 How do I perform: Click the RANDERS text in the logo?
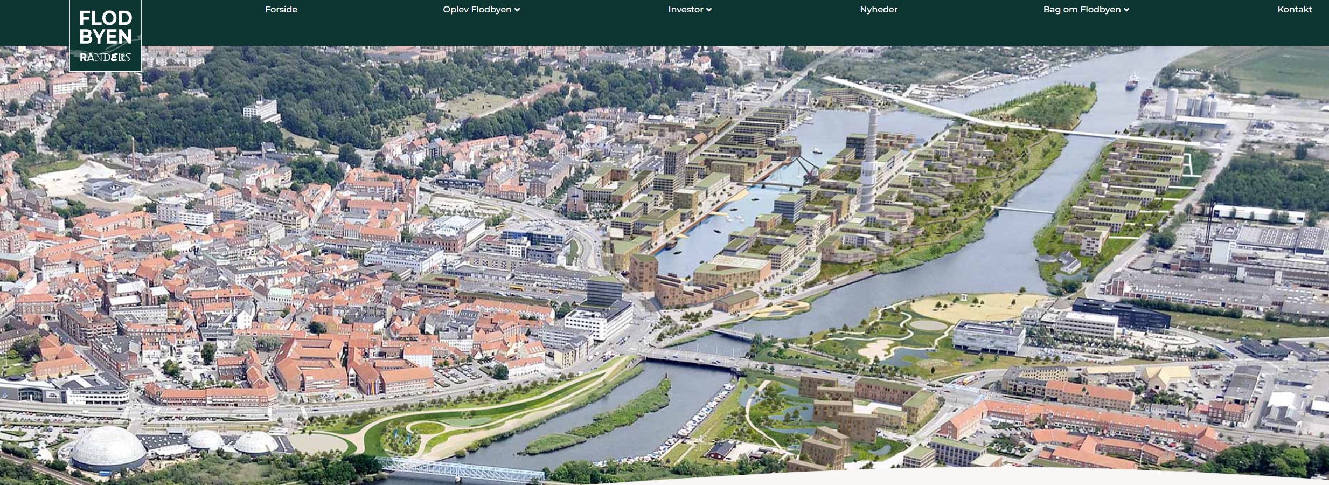click(106, 58)
